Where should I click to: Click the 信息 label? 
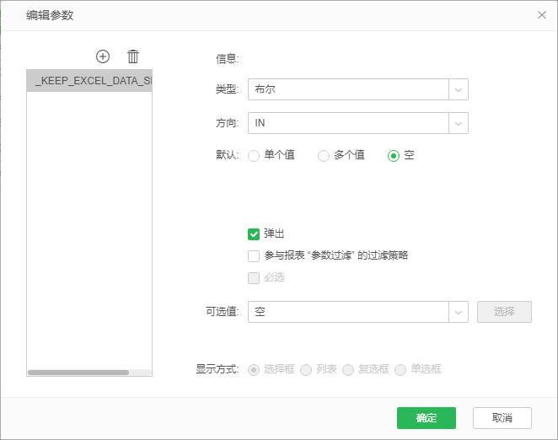227,59
